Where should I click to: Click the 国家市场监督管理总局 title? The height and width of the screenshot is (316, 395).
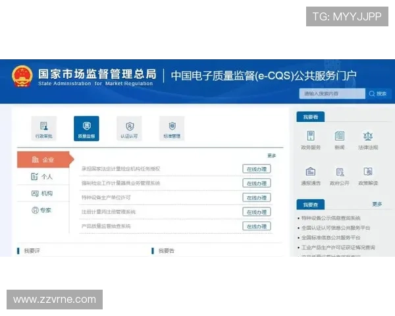pos(97,74)
